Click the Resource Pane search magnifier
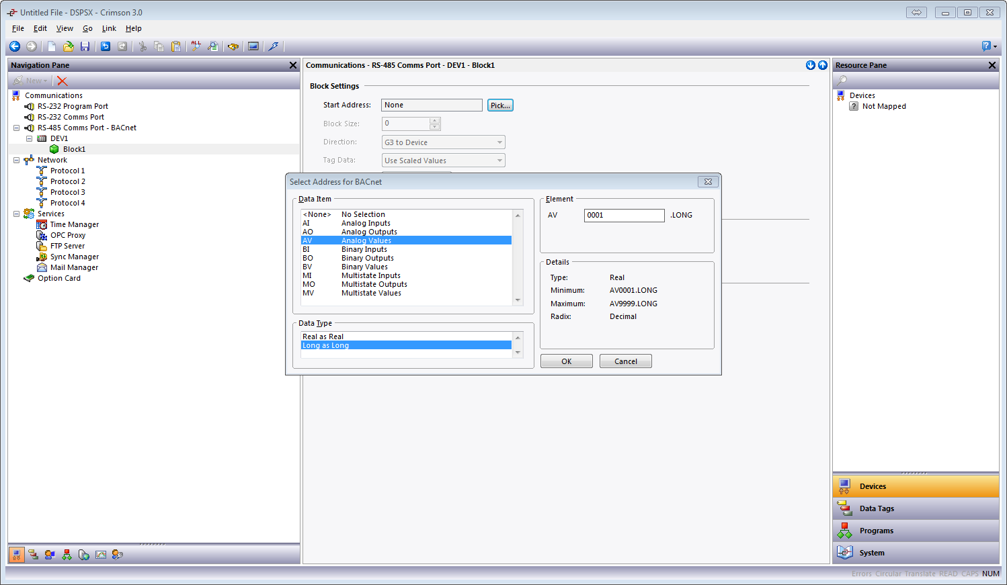Viewport: 1007px width, 585px height. [x=842, y=80]
